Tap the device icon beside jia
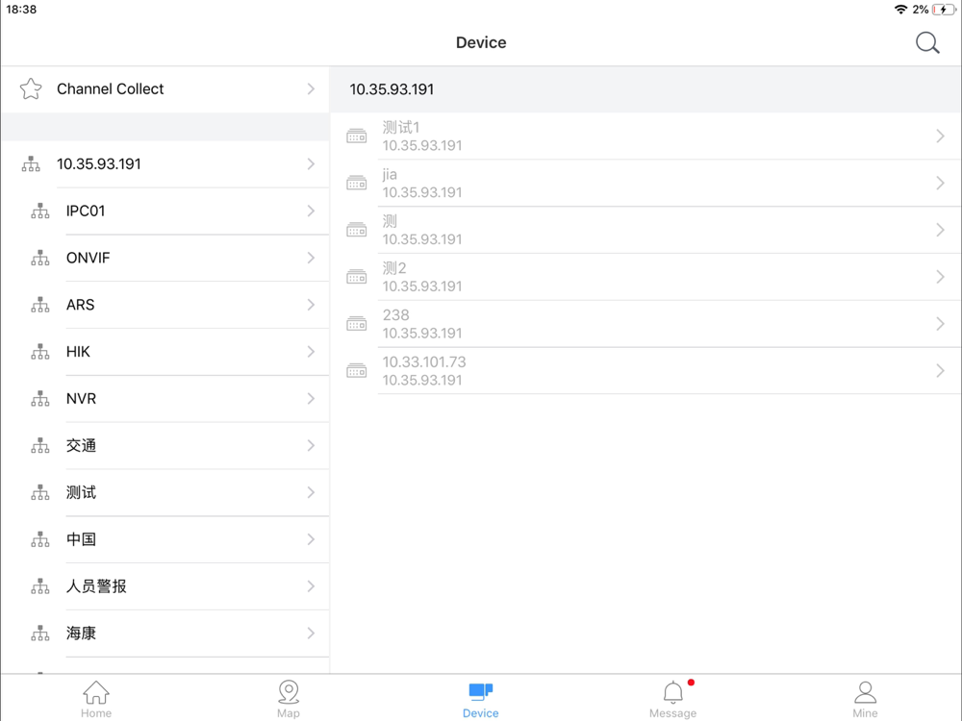This screenshot has height=721, width=962. coord(357,184)
